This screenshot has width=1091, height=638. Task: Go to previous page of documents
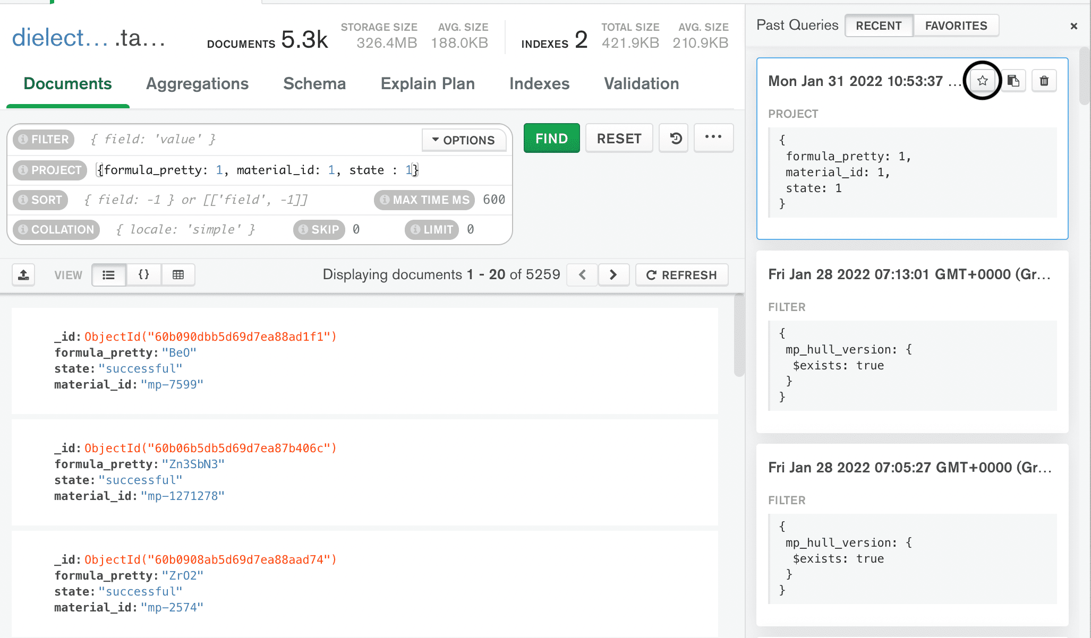pyautogui.click(x=582, y=274)
